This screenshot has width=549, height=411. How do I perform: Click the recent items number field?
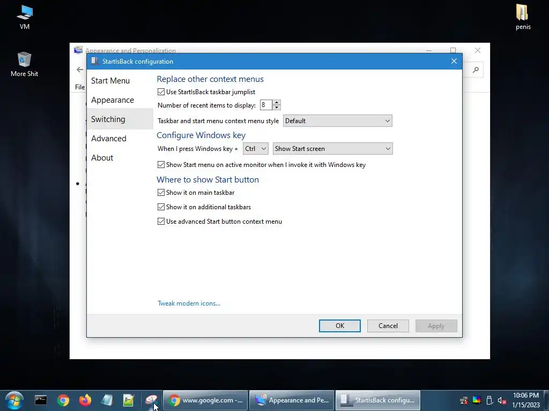click(266, 105)
